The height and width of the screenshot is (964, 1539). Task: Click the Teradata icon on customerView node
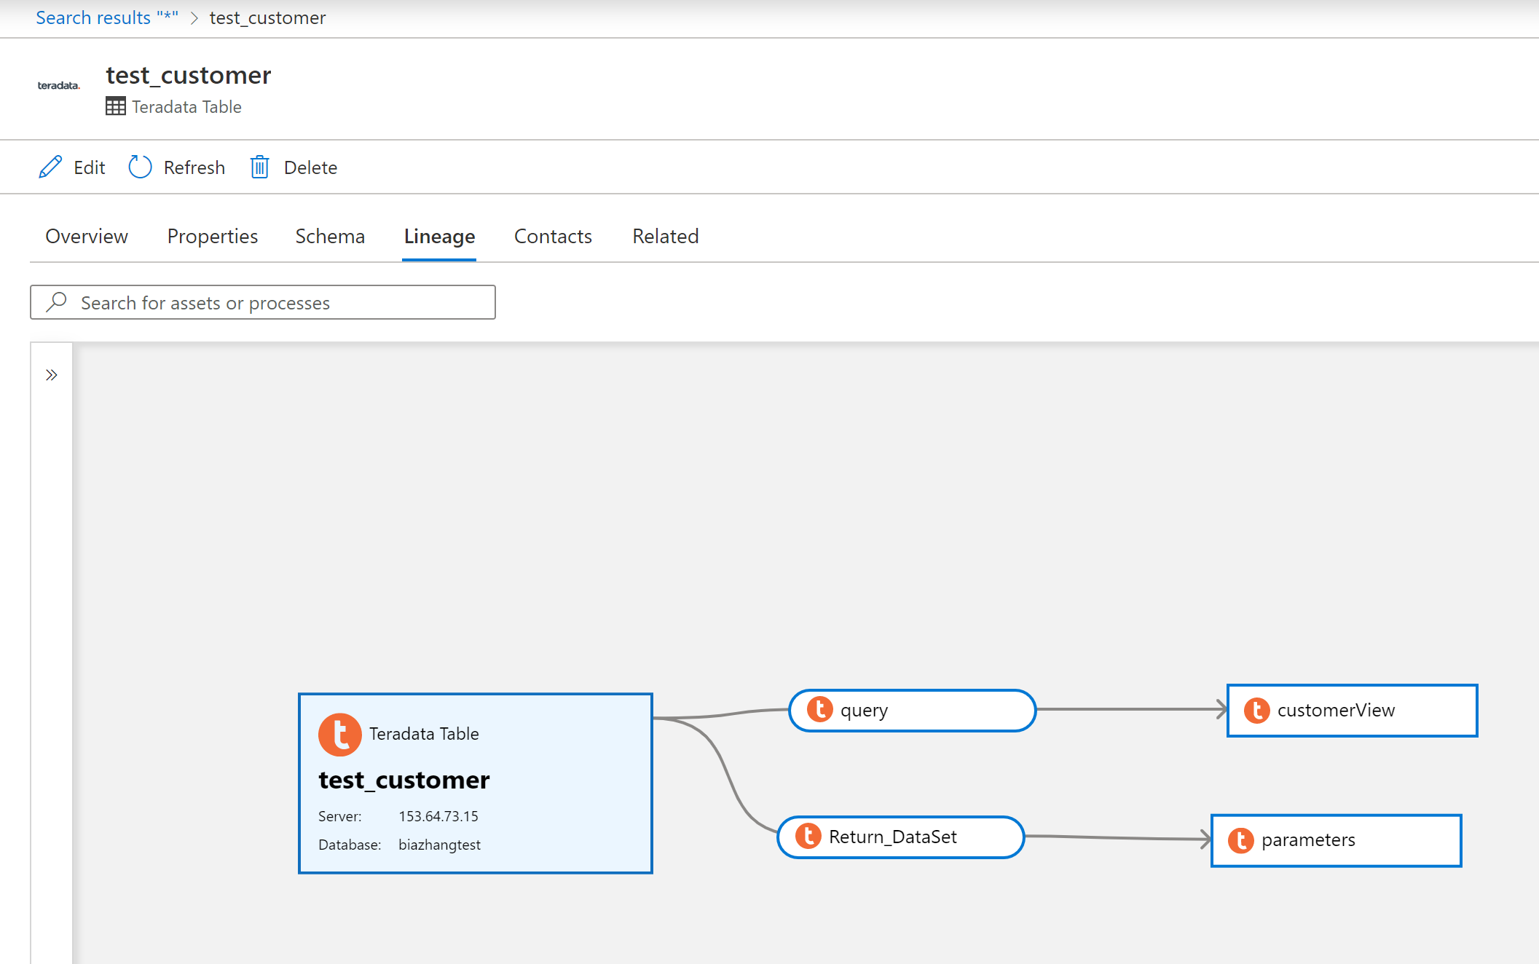coord(1255,708)
